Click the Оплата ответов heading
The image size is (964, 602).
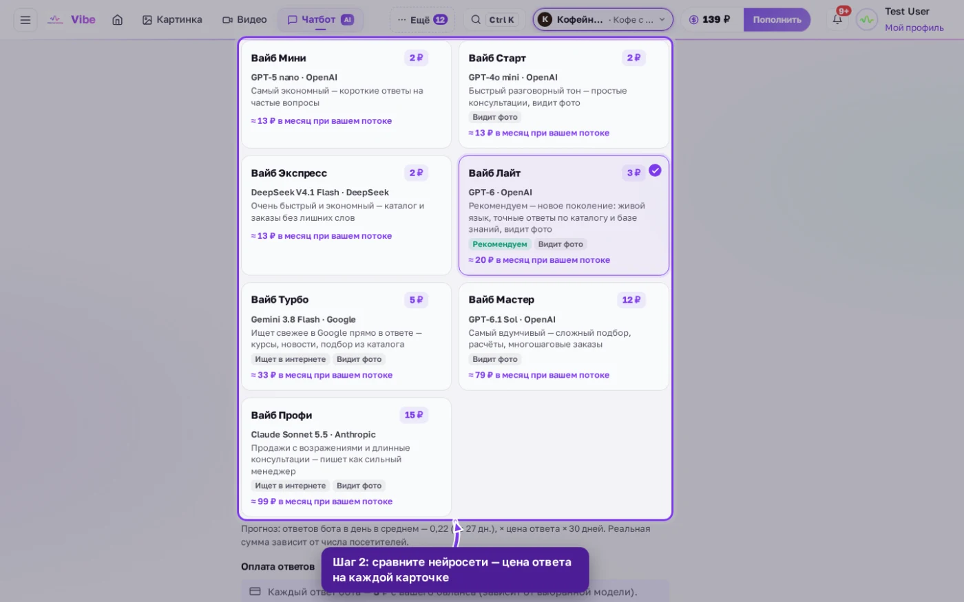click(277, 567)
